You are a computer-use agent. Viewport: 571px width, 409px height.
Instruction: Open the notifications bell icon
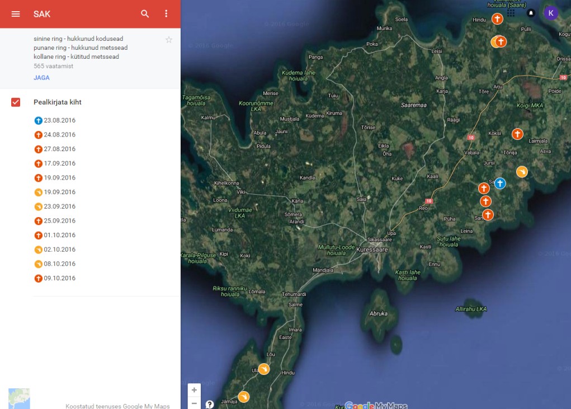point(531,13)
